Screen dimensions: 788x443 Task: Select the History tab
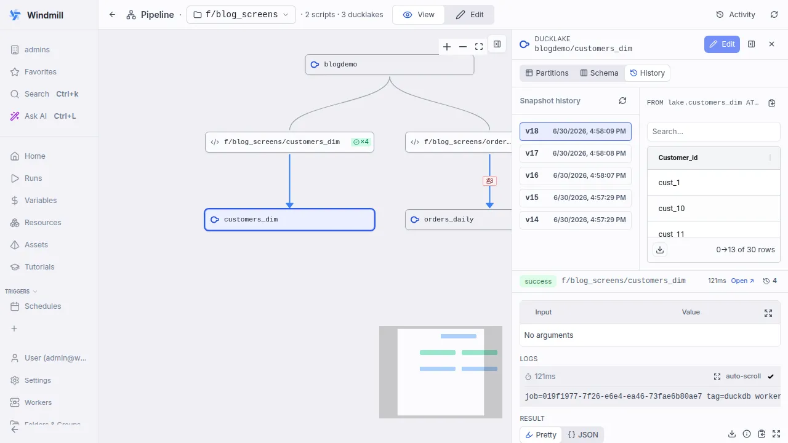pyautogui.click(x=648, y=73)
